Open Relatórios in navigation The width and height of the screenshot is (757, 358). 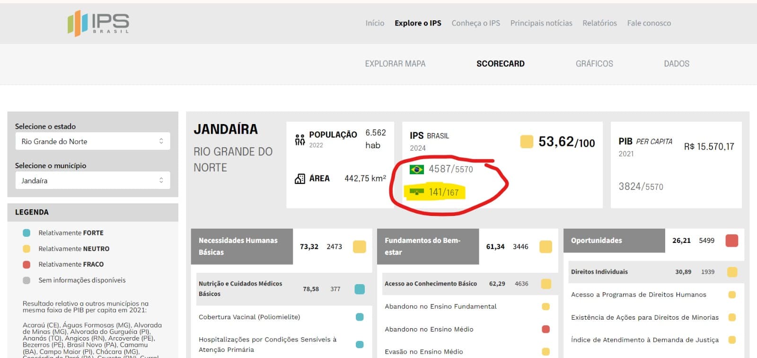tap(599, 23)
